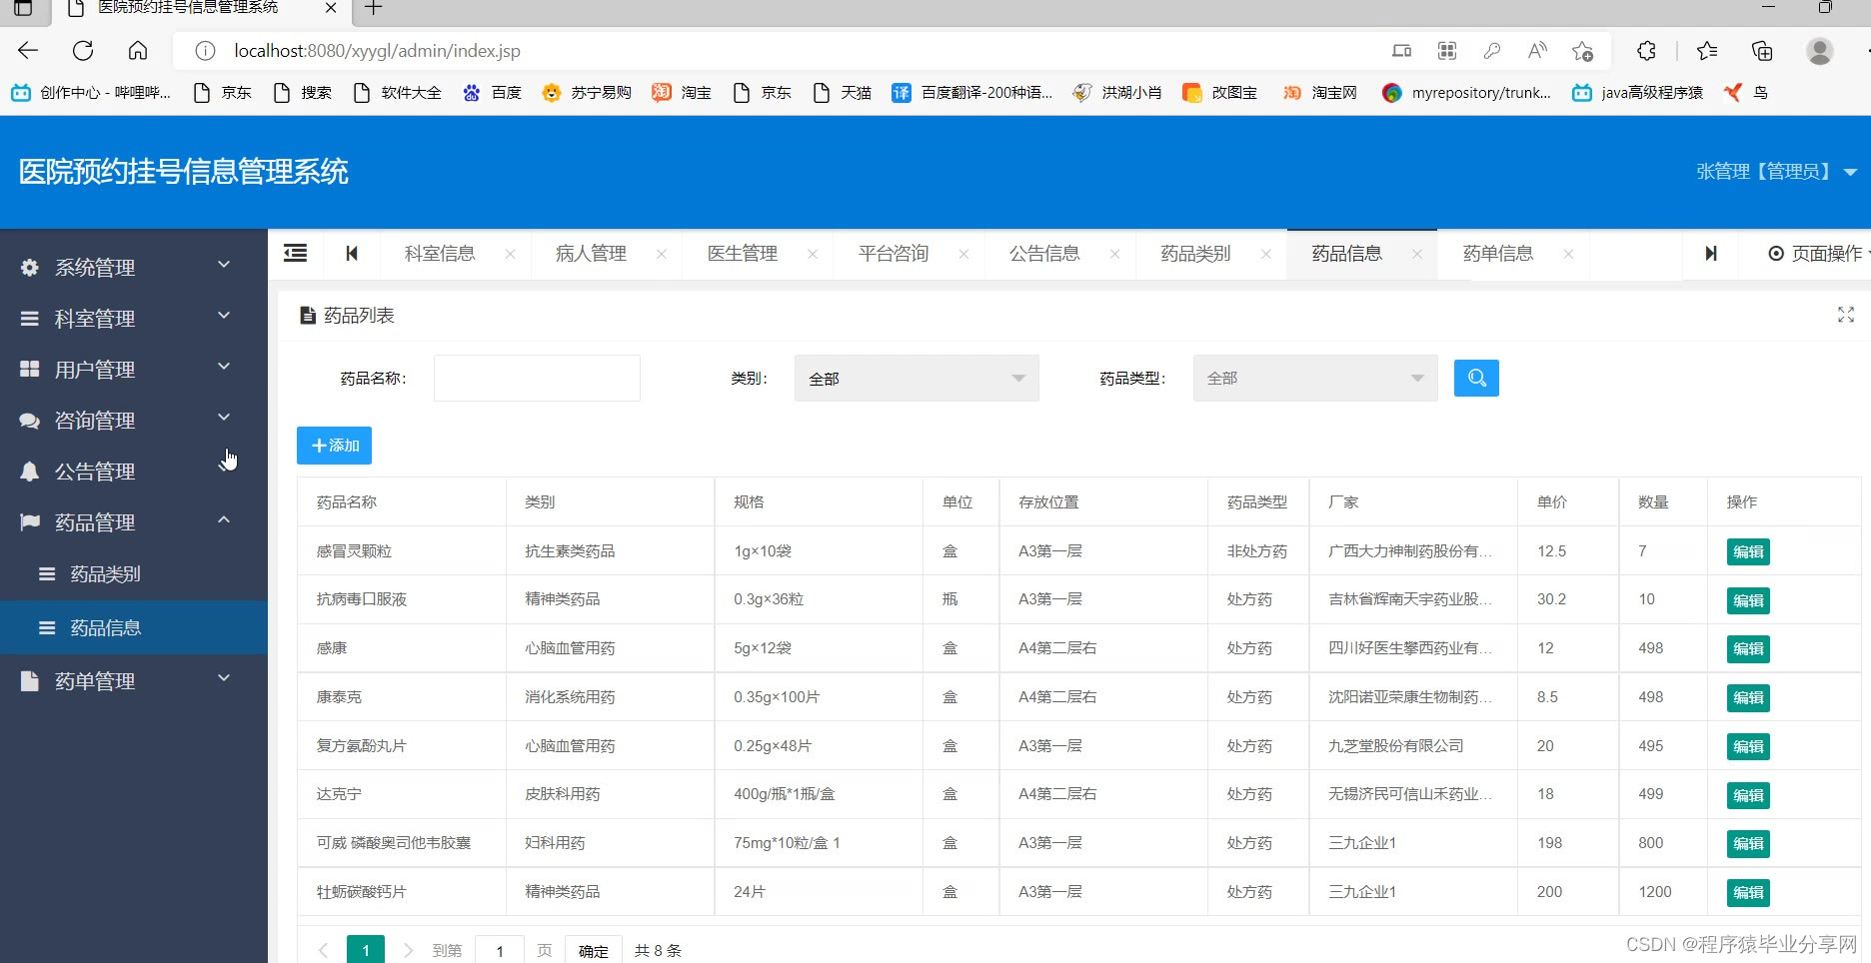
Task: Collapse sidebar with the menu fold icon
Action: point(296,254)
